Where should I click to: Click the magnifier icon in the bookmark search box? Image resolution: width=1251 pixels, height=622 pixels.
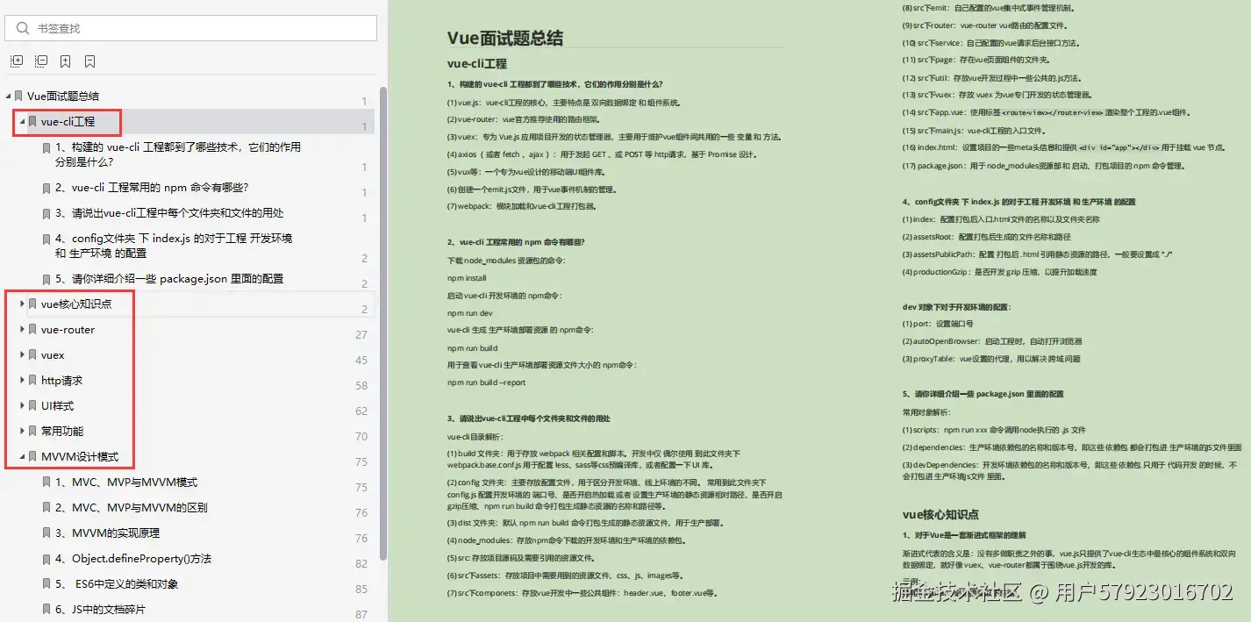pos(24,28)
